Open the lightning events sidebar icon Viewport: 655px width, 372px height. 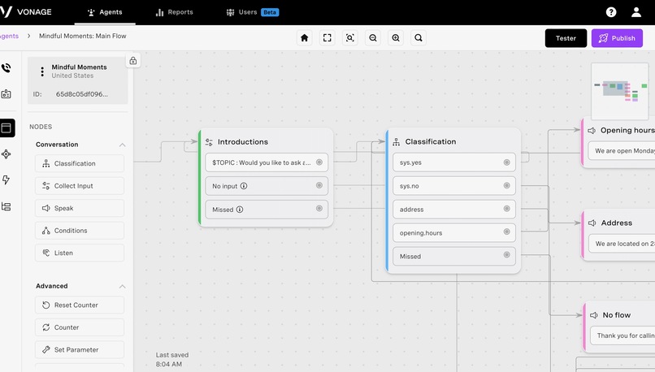(x=6, y=180)
